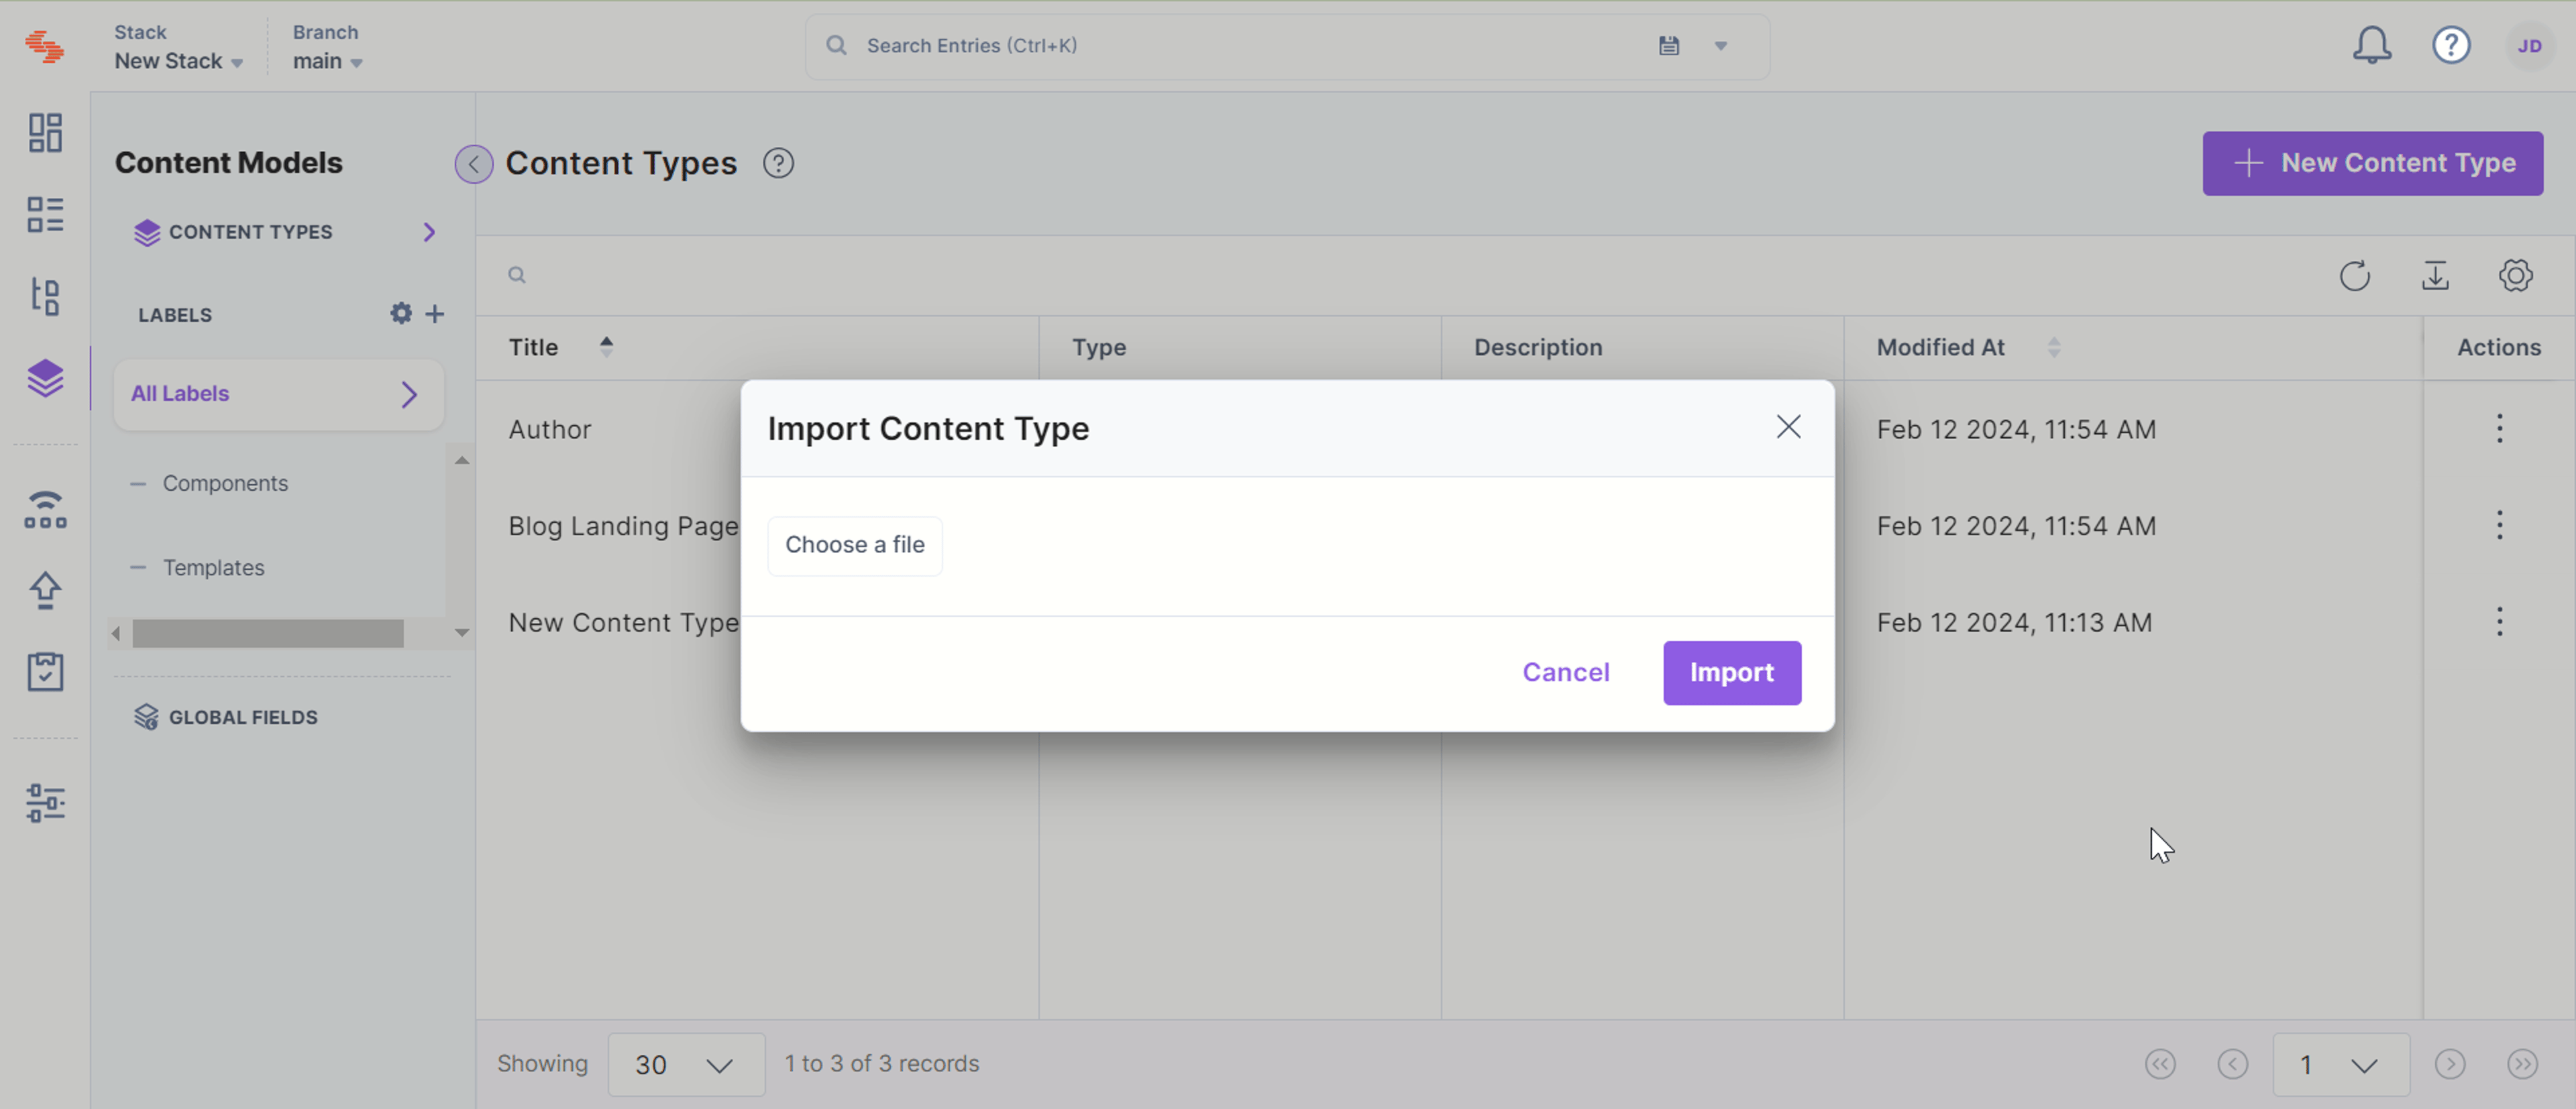Manage labels via gear icon
The height and width of the screenshot is (1109, 2576).
click(x=400, y=314)
